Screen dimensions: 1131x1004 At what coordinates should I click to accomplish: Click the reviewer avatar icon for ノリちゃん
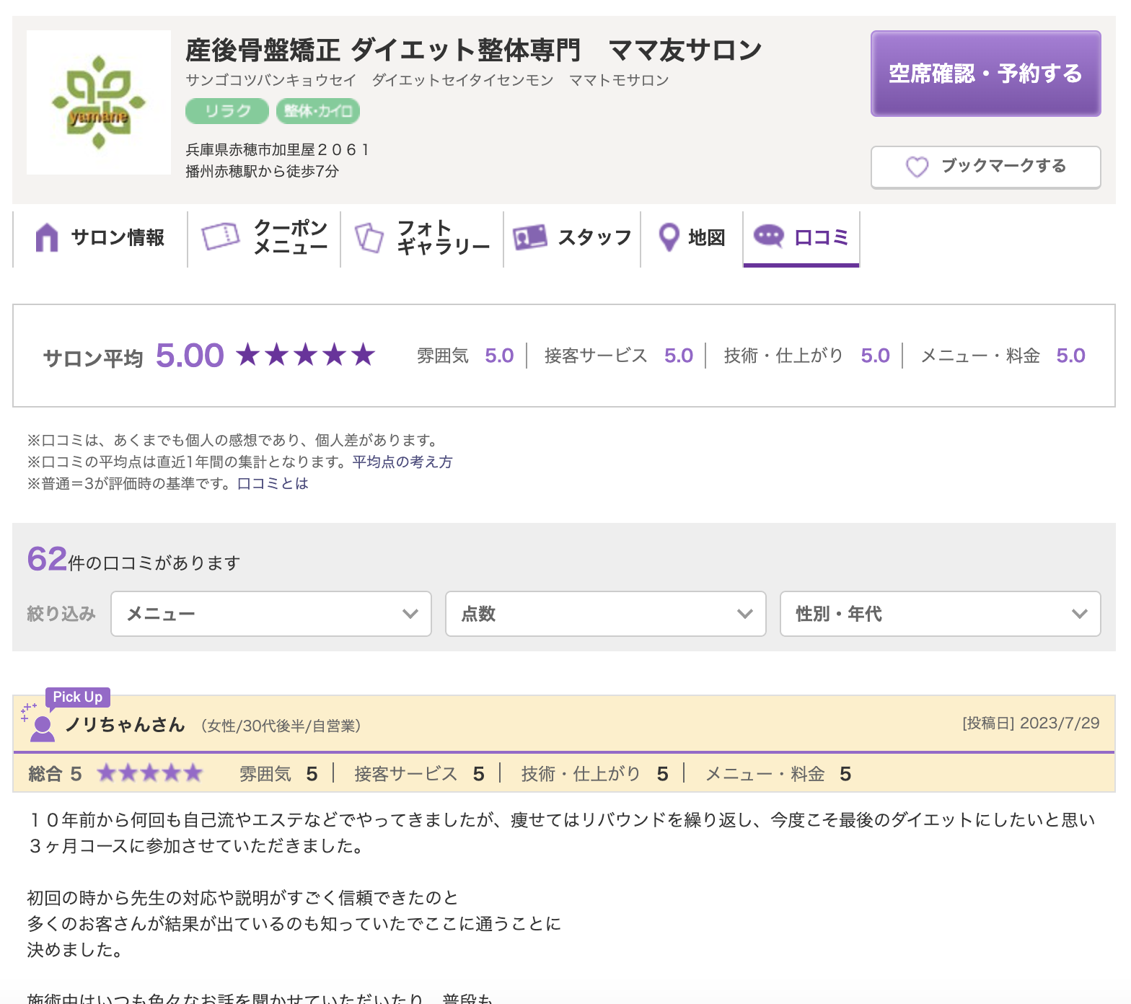point(42,728)
